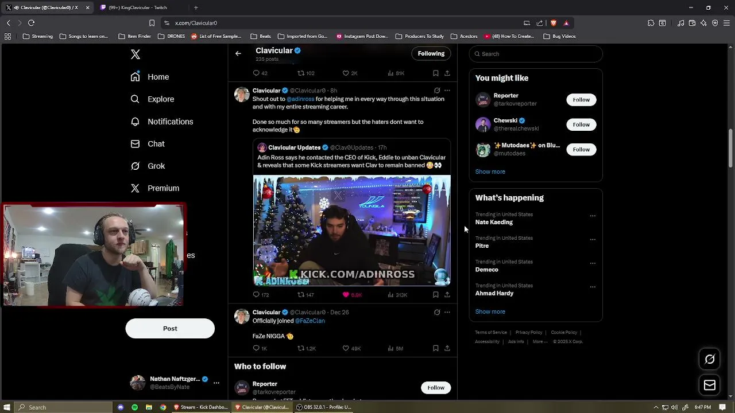
Task: Follow Reporter in You might like
Action: (x=581, y=100)
